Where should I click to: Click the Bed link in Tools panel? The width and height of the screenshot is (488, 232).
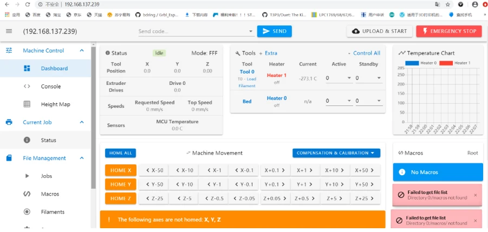pyautogui.click(x=247, y=101)
